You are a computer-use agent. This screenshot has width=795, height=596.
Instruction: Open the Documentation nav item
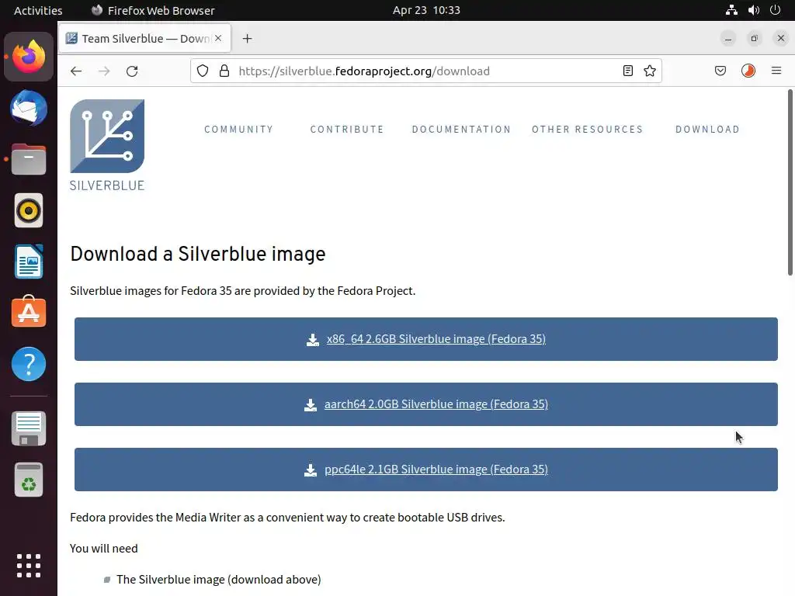coord(461,130)
